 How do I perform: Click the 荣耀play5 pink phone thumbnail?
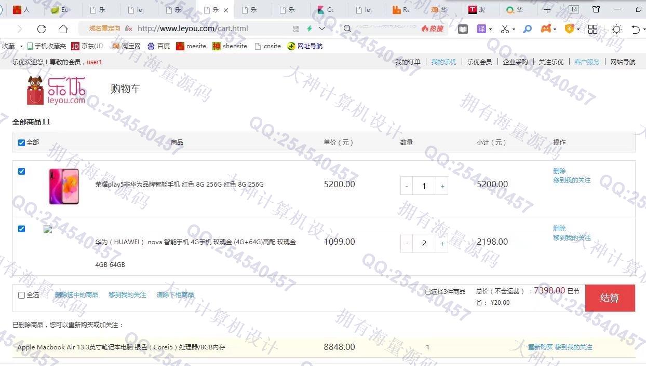tap(64, 186)
